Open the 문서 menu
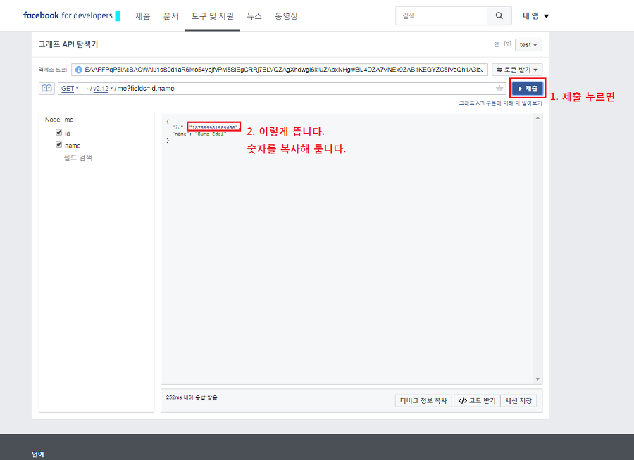The image size is (634, 460). coord(170,15)
